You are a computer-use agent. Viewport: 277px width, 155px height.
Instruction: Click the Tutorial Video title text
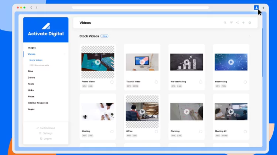tap(133, 82)
